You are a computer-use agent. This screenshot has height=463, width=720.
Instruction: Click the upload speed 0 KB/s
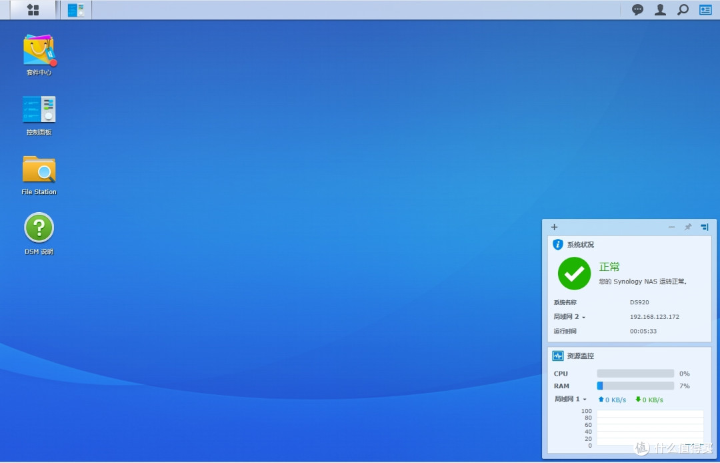pyautogui.click(x=612, y=400)
